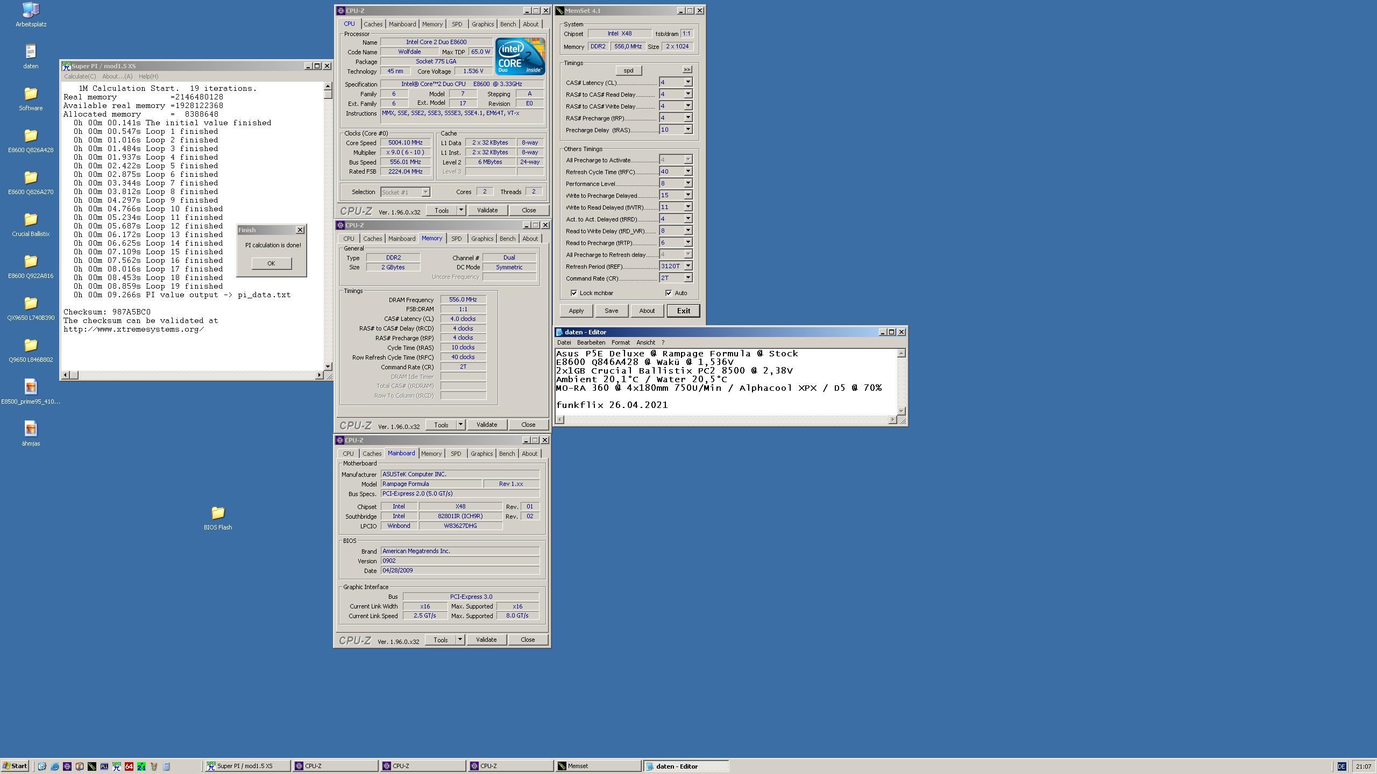Viewport: 1377px width, 774px height.
Task: Open the daten text file icon
Action: point(31,56)
